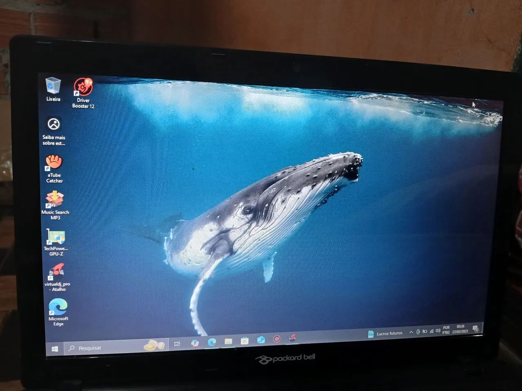Open the Lucros futuros taskbar widget

coord(385,334)
